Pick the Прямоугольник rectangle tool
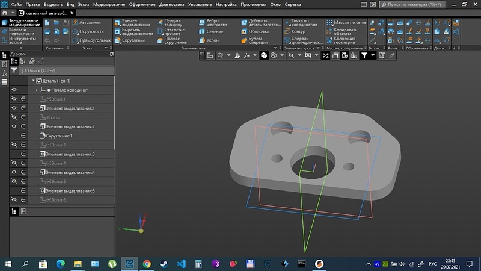The width and height of the screenshot is (481, 271). [91, 40]
